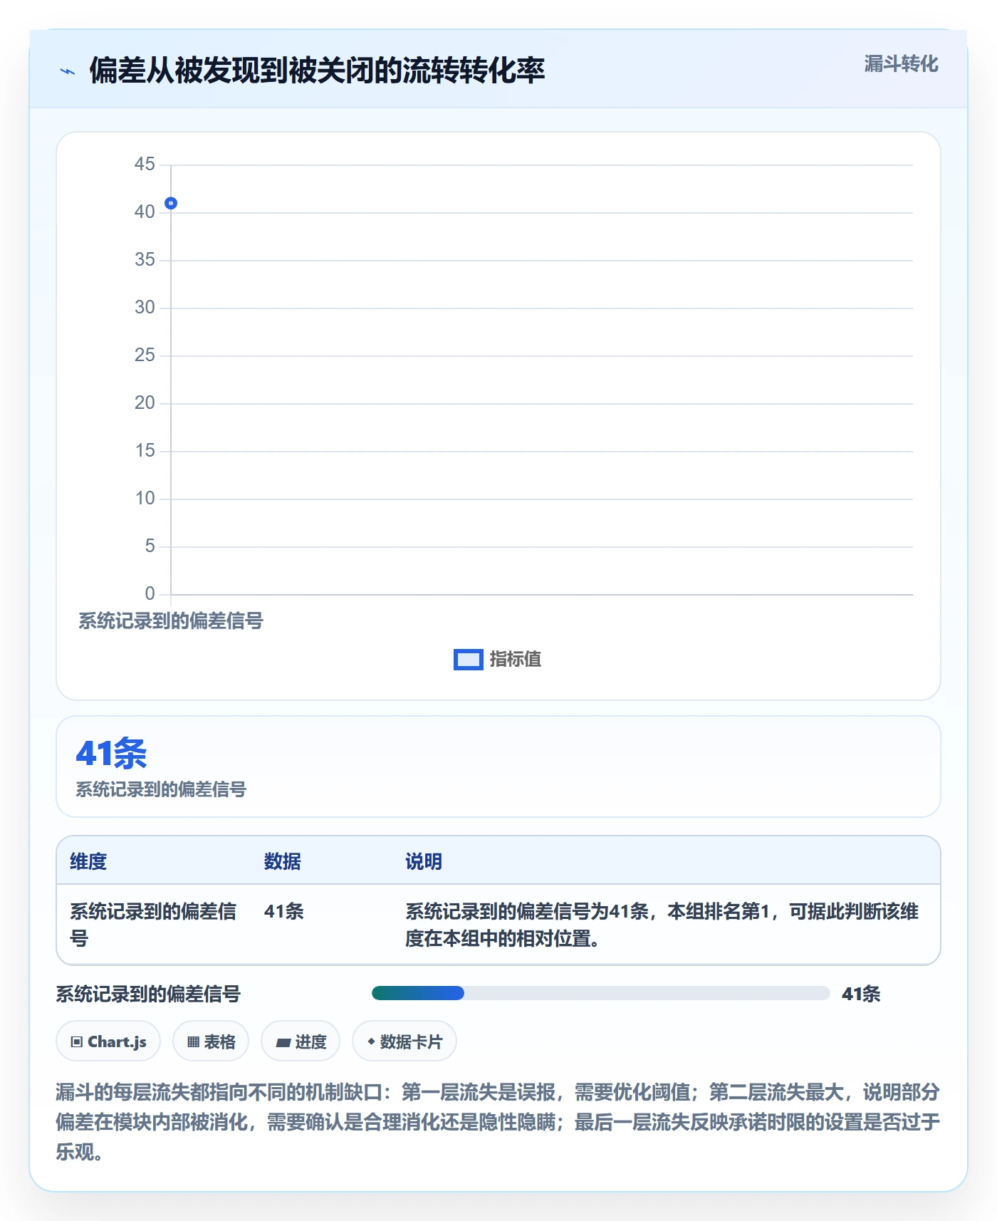The image size is (997, 1221).
Task: Click the title 偏差从被发现到被关闭的流转转化率
Action: pos(318,71)
